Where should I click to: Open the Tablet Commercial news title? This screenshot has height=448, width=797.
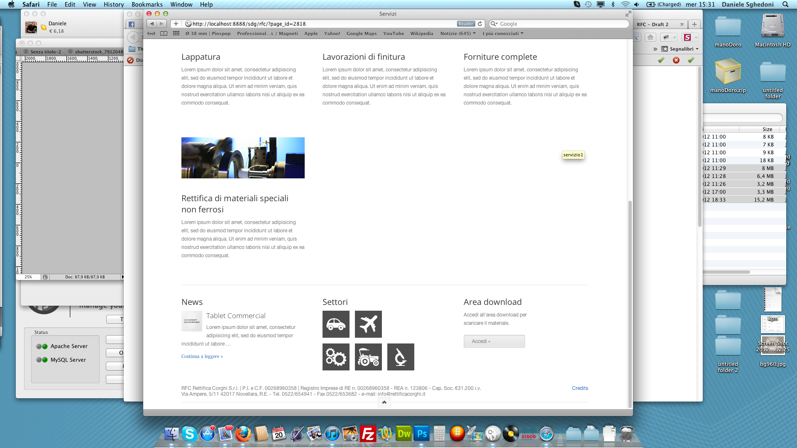point(236,316)
